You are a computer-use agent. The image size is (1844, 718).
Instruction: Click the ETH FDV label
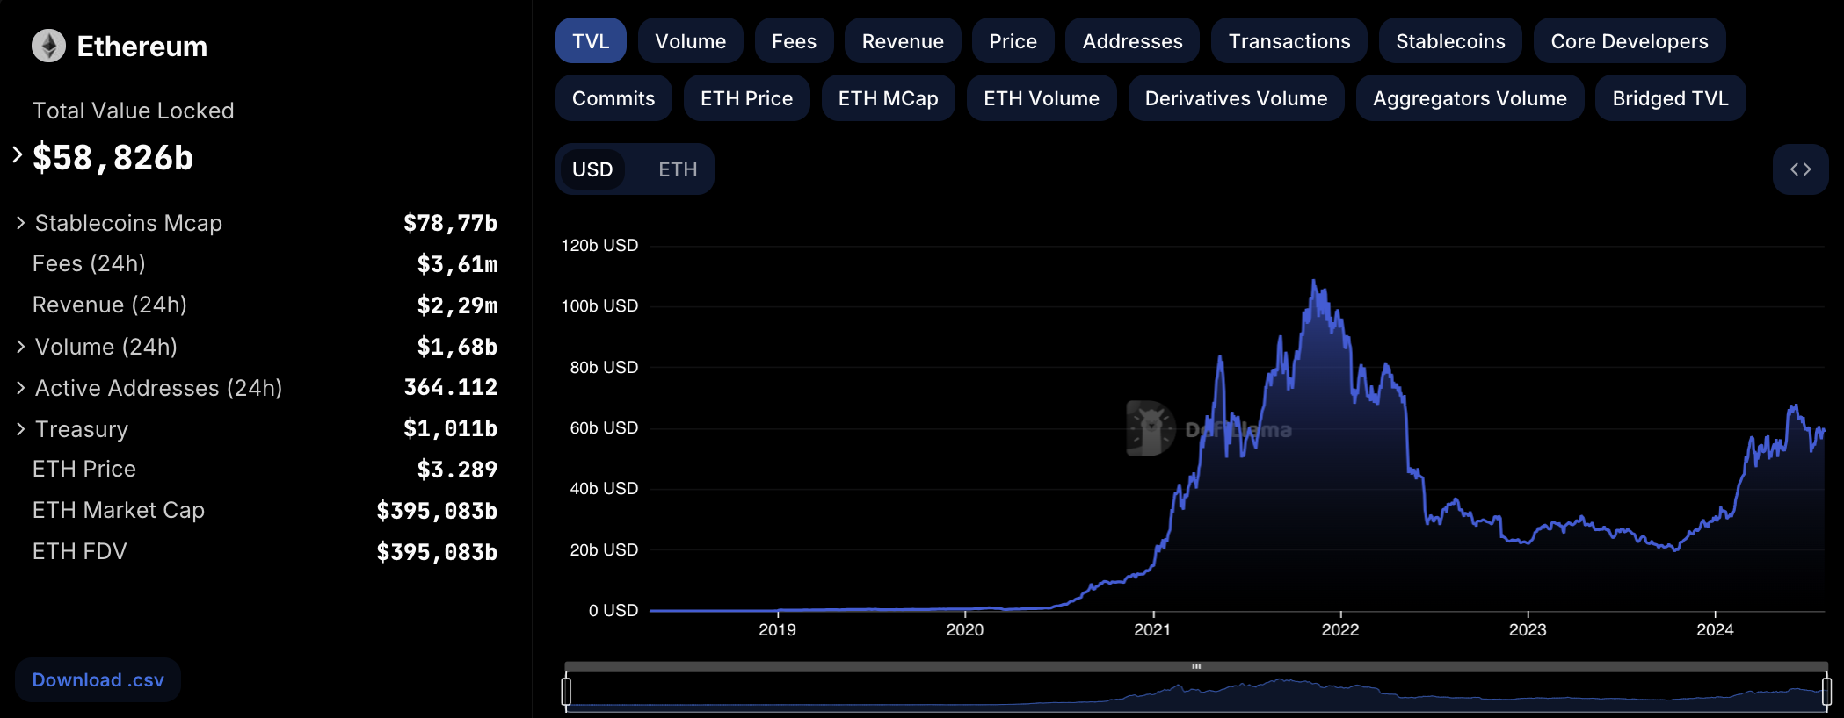coord(80,551)
